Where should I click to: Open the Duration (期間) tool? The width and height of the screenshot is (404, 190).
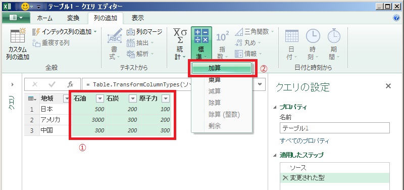pyautogui.click(x=334, y=44)
